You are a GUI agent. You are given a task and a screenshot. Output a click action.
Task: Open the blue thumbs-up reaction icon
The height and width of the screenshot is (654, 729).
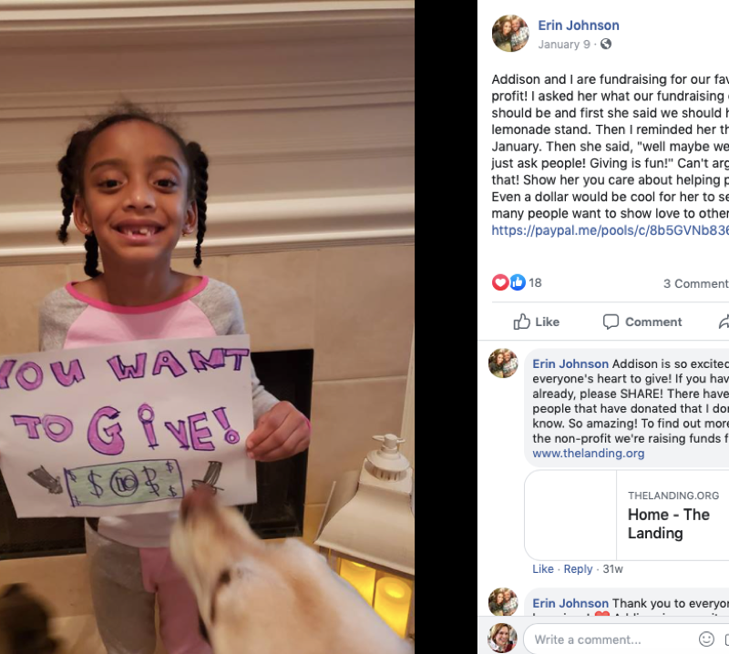pyautogui.click(x=518, y=282)
